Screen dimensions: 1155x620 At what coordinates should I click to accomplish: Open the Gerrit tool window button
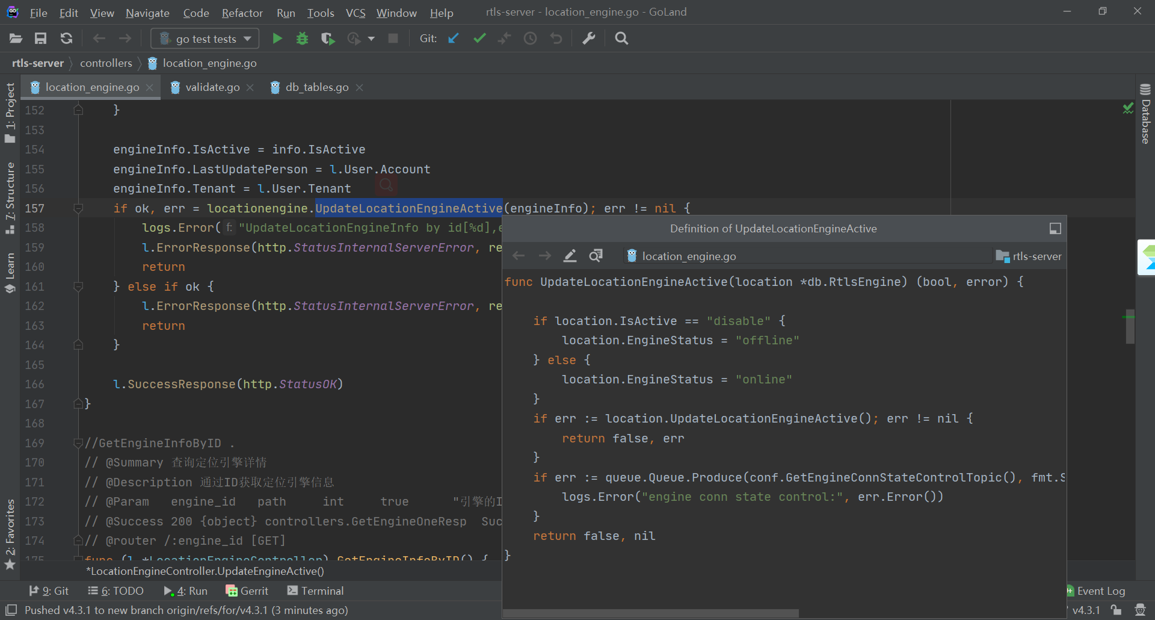click(x=247, y=591)
